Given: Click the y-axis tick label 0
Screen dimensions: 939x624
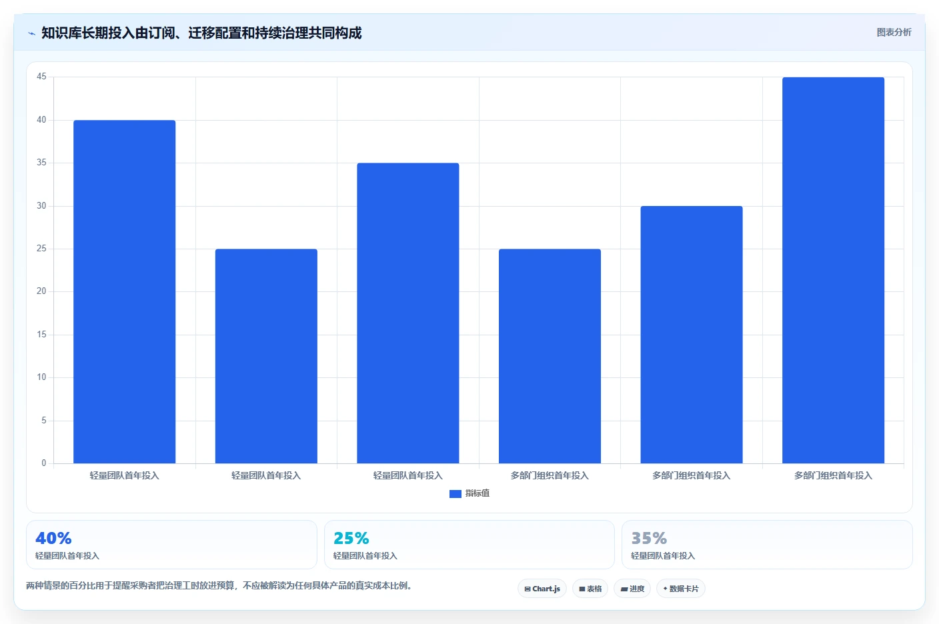Looking at the screenshot, I should pyautogui.click(x=44, y=463).
